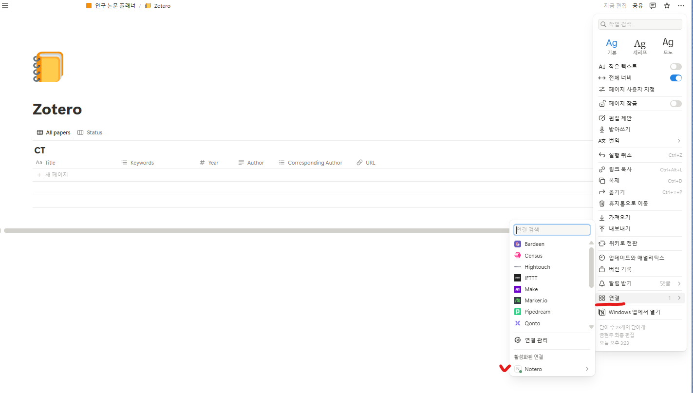Click the Zotero notebook page icon
Image resolution: width=693 pixels, height=393 pixels.
click(x=48, y=67)
